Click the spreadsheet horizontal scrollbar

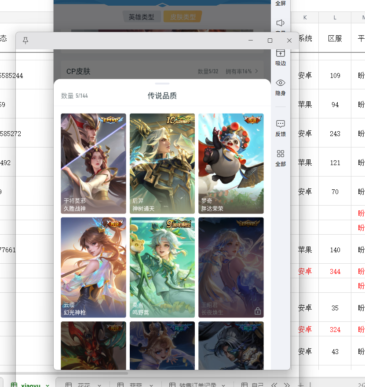point(64,373)
